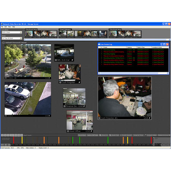Image resolution: width=171 pixels, height=171 pixels.
Task: Click camera icon on small Cash Register tile
Action: click(x=60, y=82)
